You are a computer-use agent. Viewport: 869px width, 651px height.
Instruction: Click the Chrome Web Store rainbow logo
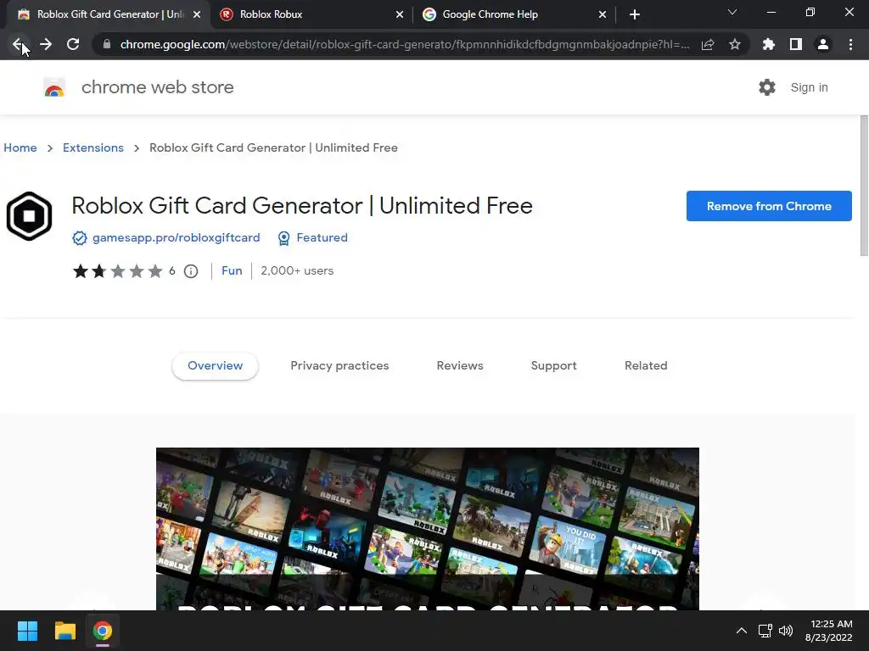click(54, 87)
